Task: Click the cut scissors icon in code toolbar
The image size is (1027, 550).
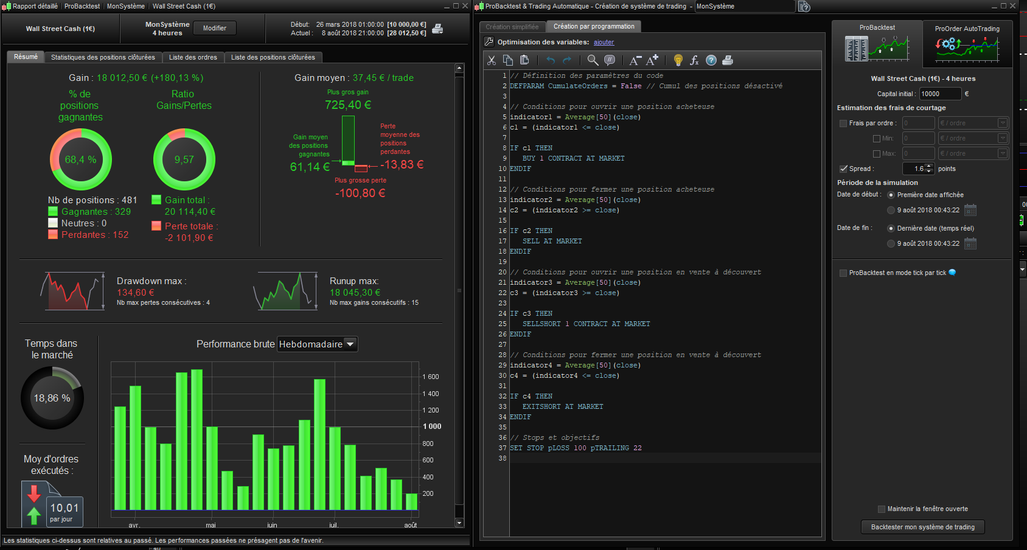Action: coord(492,60)
